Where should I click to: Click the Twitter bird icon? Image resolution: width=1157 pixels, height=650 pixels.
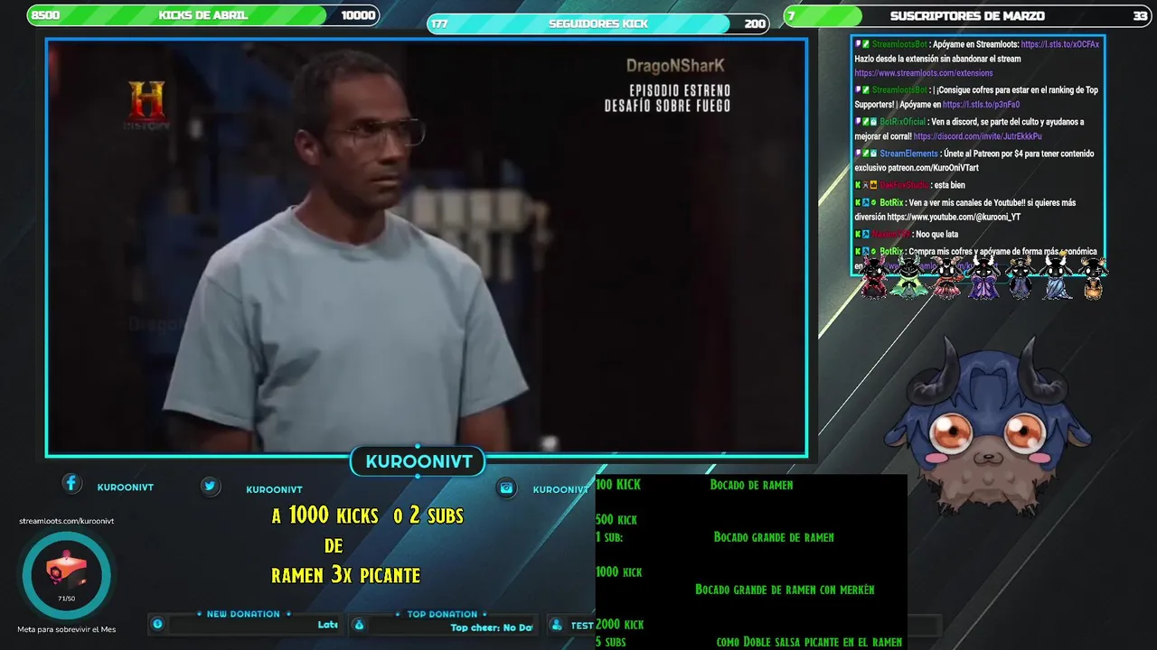(210, 486)
